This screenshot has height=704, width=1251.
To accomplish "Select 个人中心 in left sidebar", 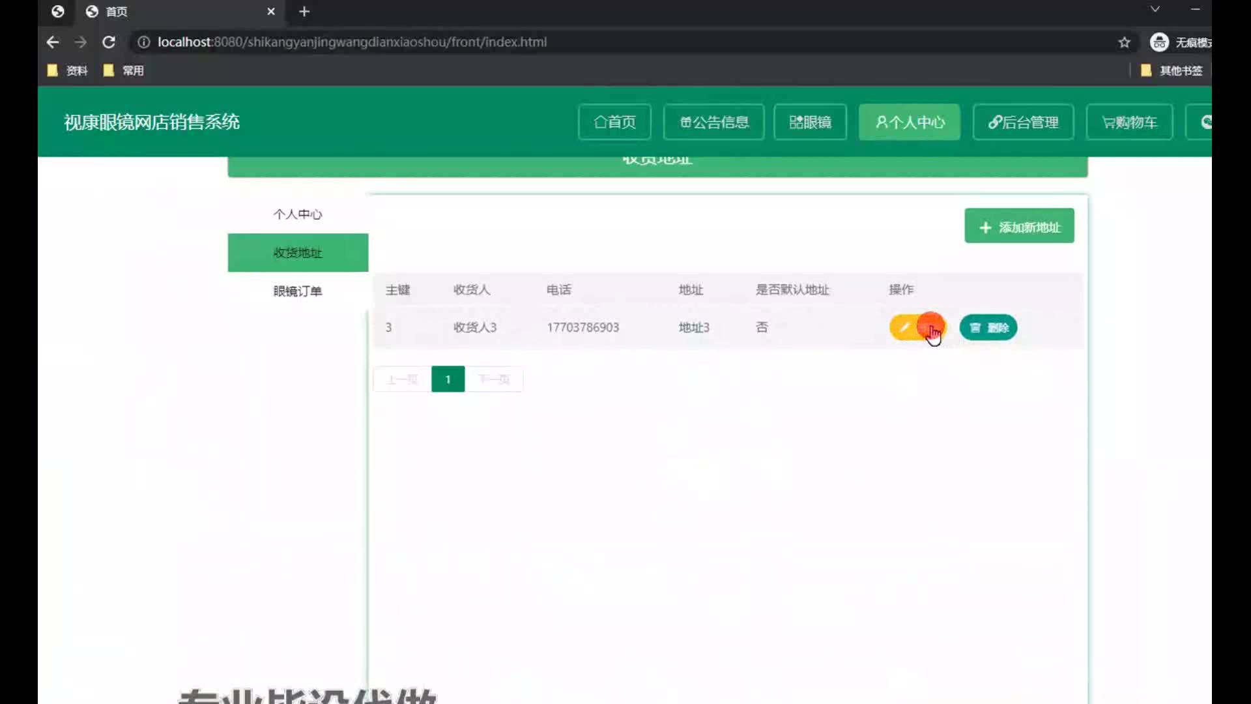I will coord(298,214).
